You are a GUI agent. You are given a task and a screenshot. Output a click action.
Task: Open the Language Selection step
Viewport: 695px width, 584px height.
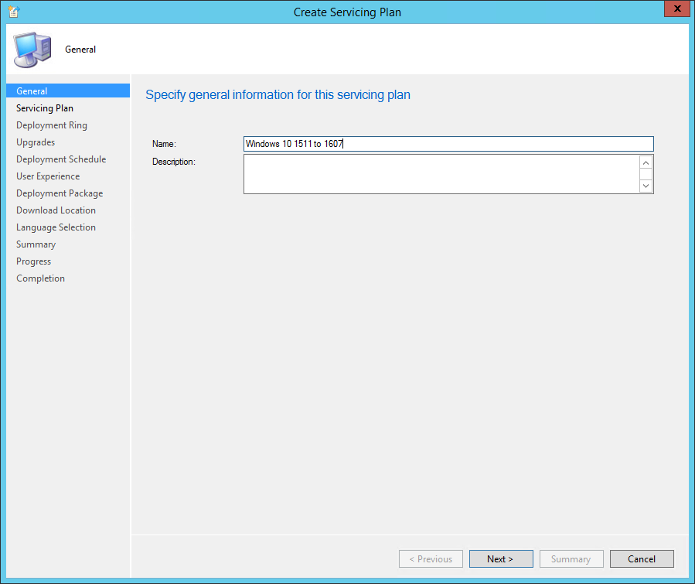click(56, 227)
